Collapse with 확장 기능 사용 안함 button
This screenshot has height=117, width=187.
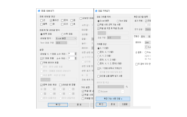[112, 99]
